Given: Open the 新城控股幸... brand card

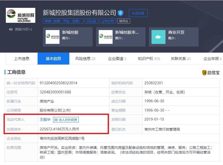Looking at the screenshot, I should click(x=121, y=37).
